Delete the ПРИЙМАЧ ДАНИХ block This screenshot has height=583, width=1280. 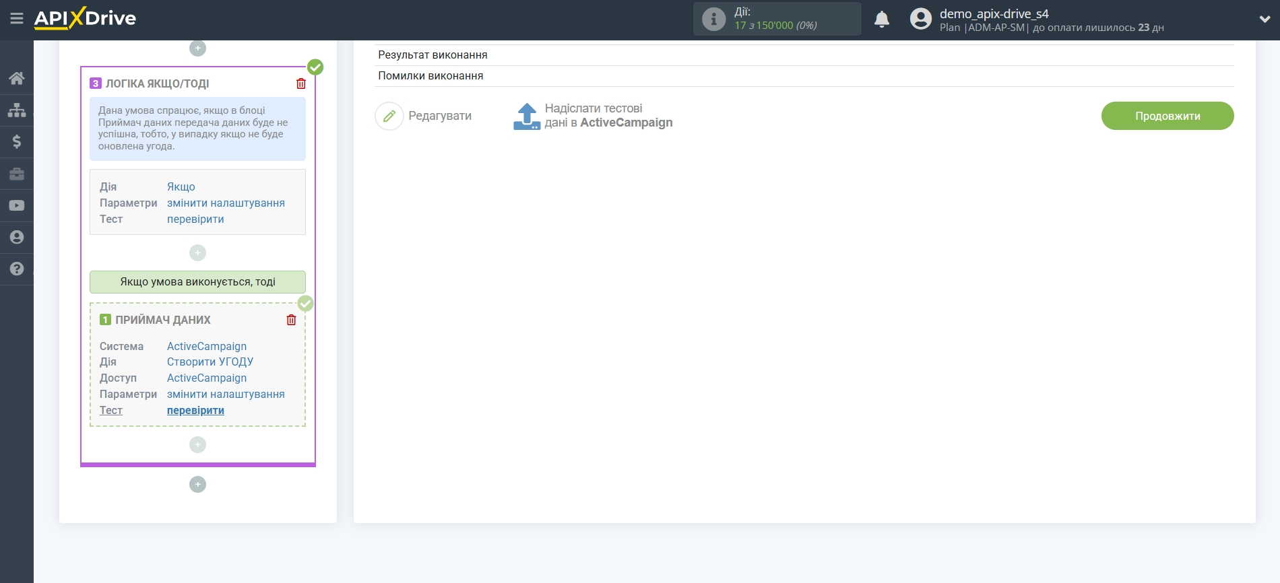click(x=291, y=320)
